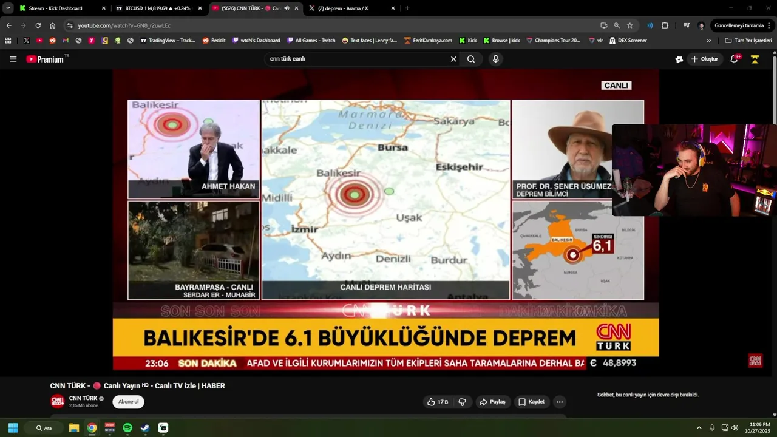The image size is (777, 437).
Task: Show hidden system tray icons
Action: [699, 428]
